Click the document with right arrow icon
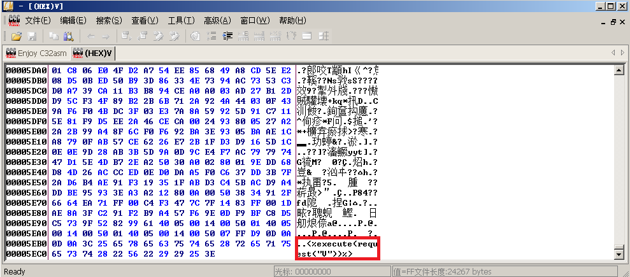 pyautogui.click(x=127, y=36)
